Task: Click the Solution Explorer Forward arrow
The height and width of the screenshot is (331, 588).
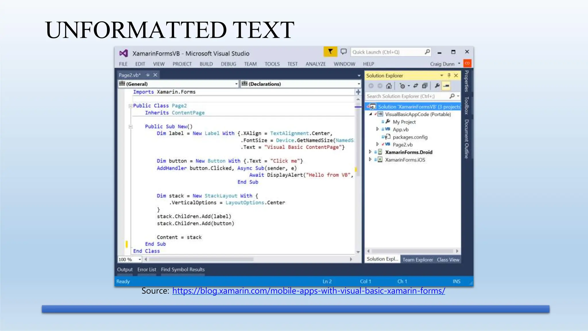Action: 380,86
